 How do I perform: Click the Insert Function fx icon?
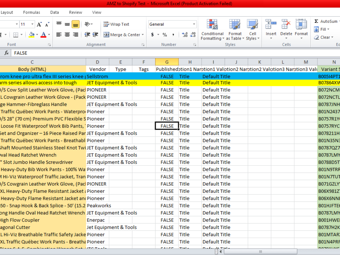pos(6,53)
